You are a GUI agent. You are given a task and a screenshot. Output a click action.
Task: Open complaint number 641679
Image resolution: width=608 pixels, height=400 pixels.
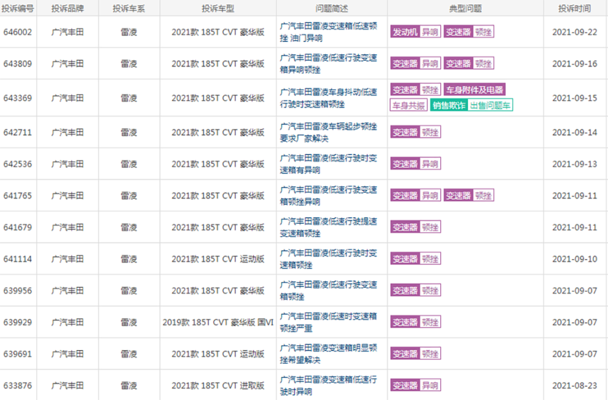click(x=18, y=227)
